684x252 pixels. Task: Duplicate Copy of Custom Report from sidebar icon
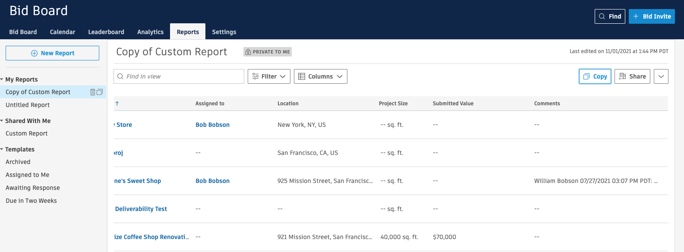(100, 92)
